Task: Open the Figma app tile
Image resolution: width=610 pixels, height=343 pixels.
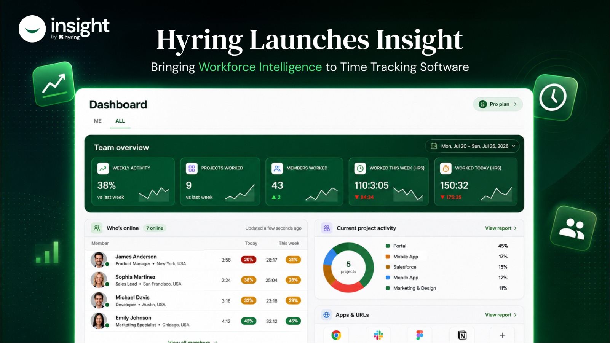Action: (420, 335)
